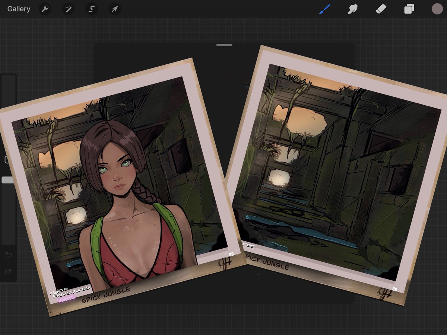447x335 pixels.
Task: Tap the sidebar Modify square button
Action: click(x=6, y=160)
